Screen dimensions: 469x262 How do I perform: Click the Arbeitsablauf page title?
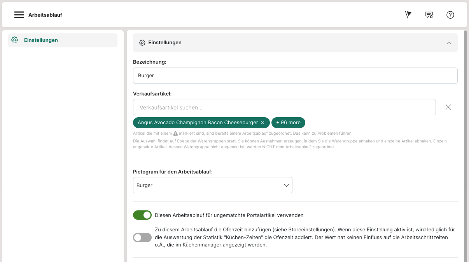pos(45,15)
